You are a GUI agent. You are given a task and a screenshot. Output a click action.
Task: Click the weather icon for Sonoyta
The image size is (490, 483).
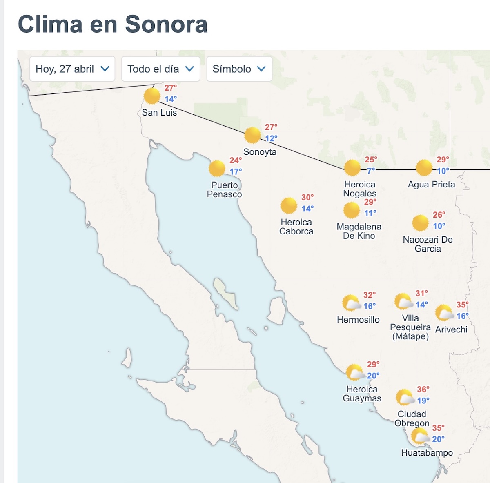[x=252, y=134]
